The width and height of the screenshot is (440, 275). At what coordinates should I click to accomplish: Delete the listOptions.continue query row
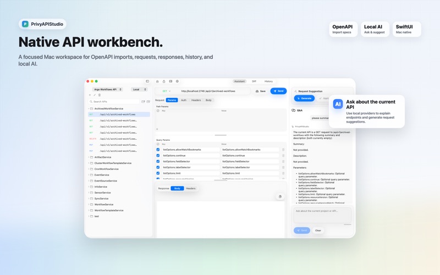283,156
